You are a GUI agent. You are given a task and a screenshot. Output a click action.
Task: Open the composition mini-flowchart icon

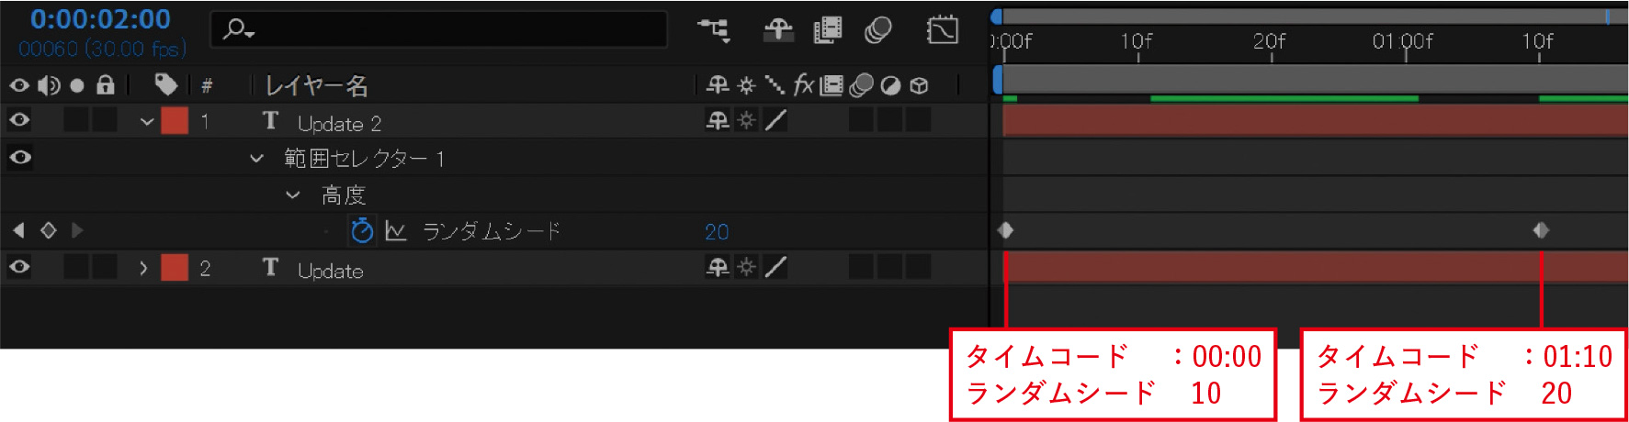714,30
